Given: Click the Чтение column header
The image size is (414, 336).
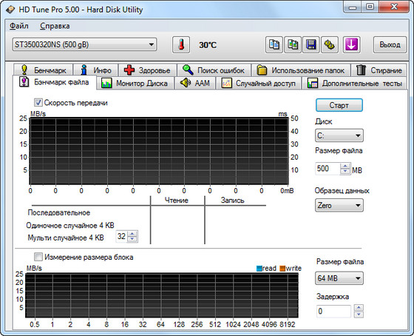Looking at the screenshot, I should point(177,201).
